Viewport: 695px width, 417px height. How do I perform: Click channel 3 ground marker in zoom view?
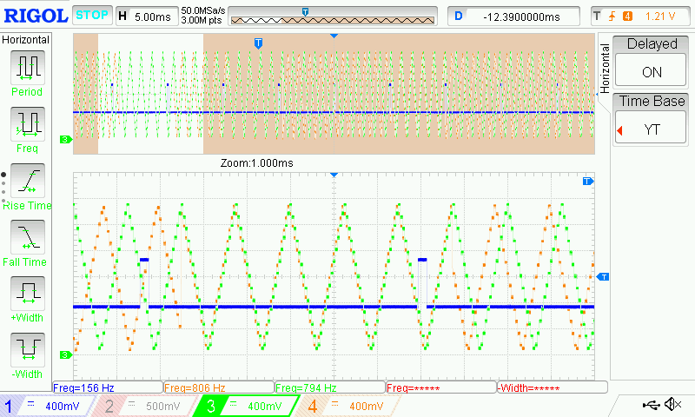pos(66,354)
